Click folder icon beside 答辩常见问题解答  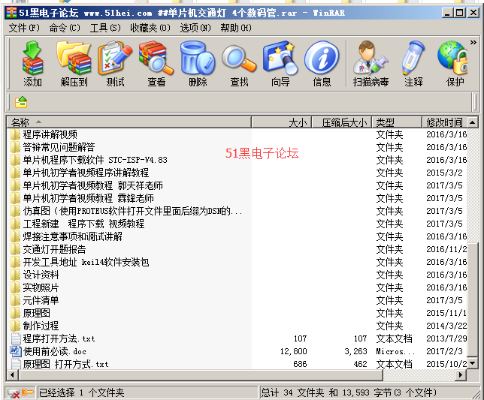pyautogui.click(x=15, y=147)
